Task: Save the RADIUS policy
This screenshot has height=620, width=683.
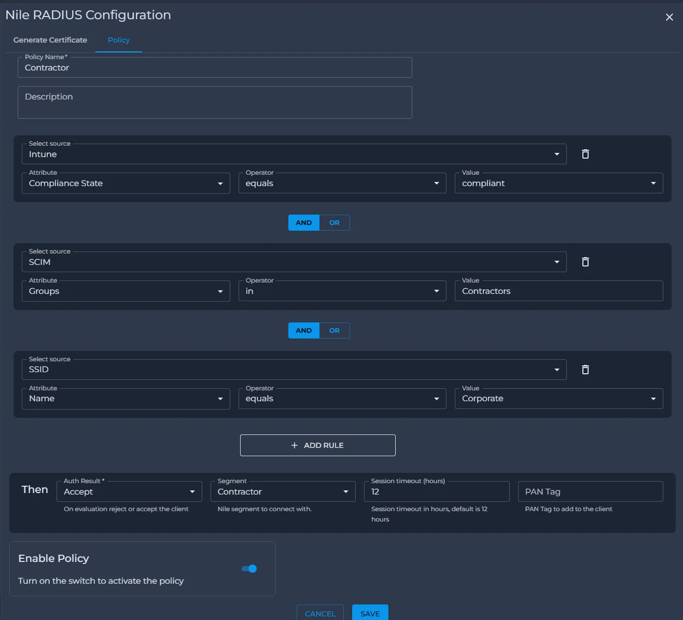Action: point(370,613)
